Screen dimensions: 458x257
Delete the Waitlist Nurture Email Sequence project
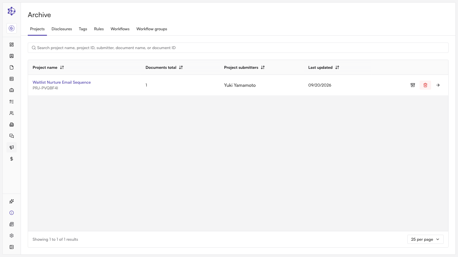point(425,85)
